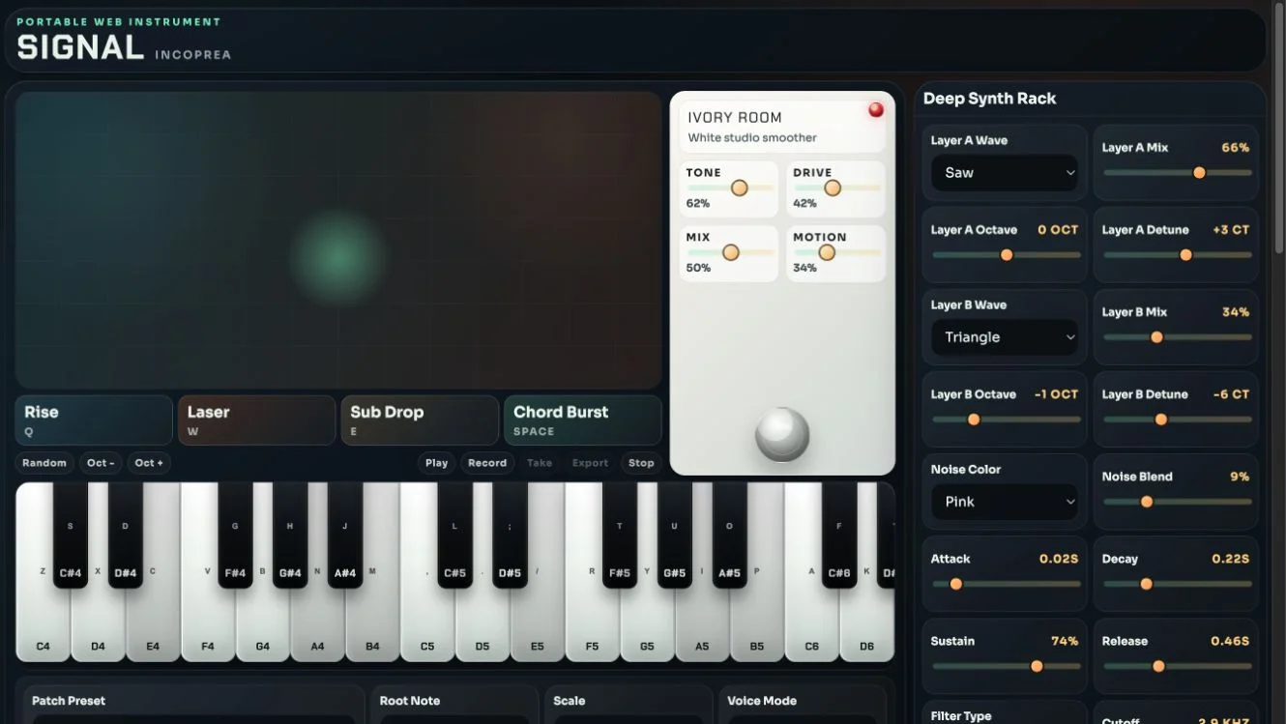Adjust the TONE slider on Ivory Room

tap(730, 188)
